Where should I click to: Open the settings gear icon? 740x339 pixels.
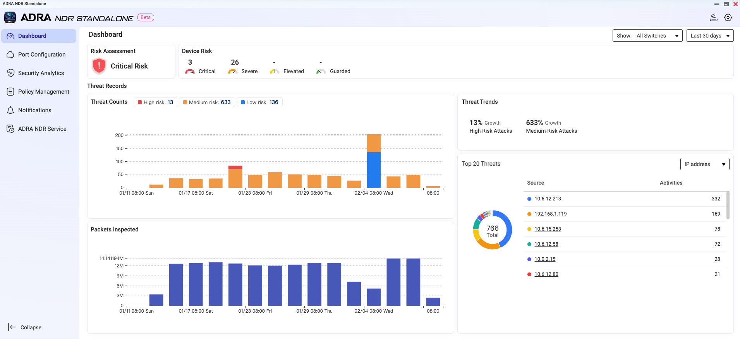pyautogui.click(x=728, y=18)
